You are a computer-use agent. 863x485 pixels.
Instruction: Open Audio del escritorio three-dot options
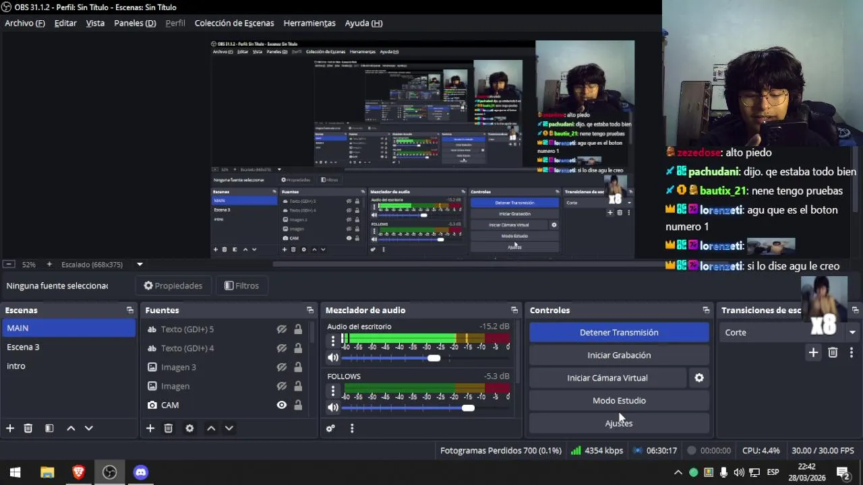[332, 341]
